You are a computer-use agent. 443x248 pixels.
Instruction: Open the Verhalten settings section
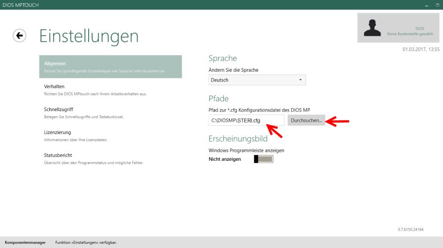[x=110, y=90]
